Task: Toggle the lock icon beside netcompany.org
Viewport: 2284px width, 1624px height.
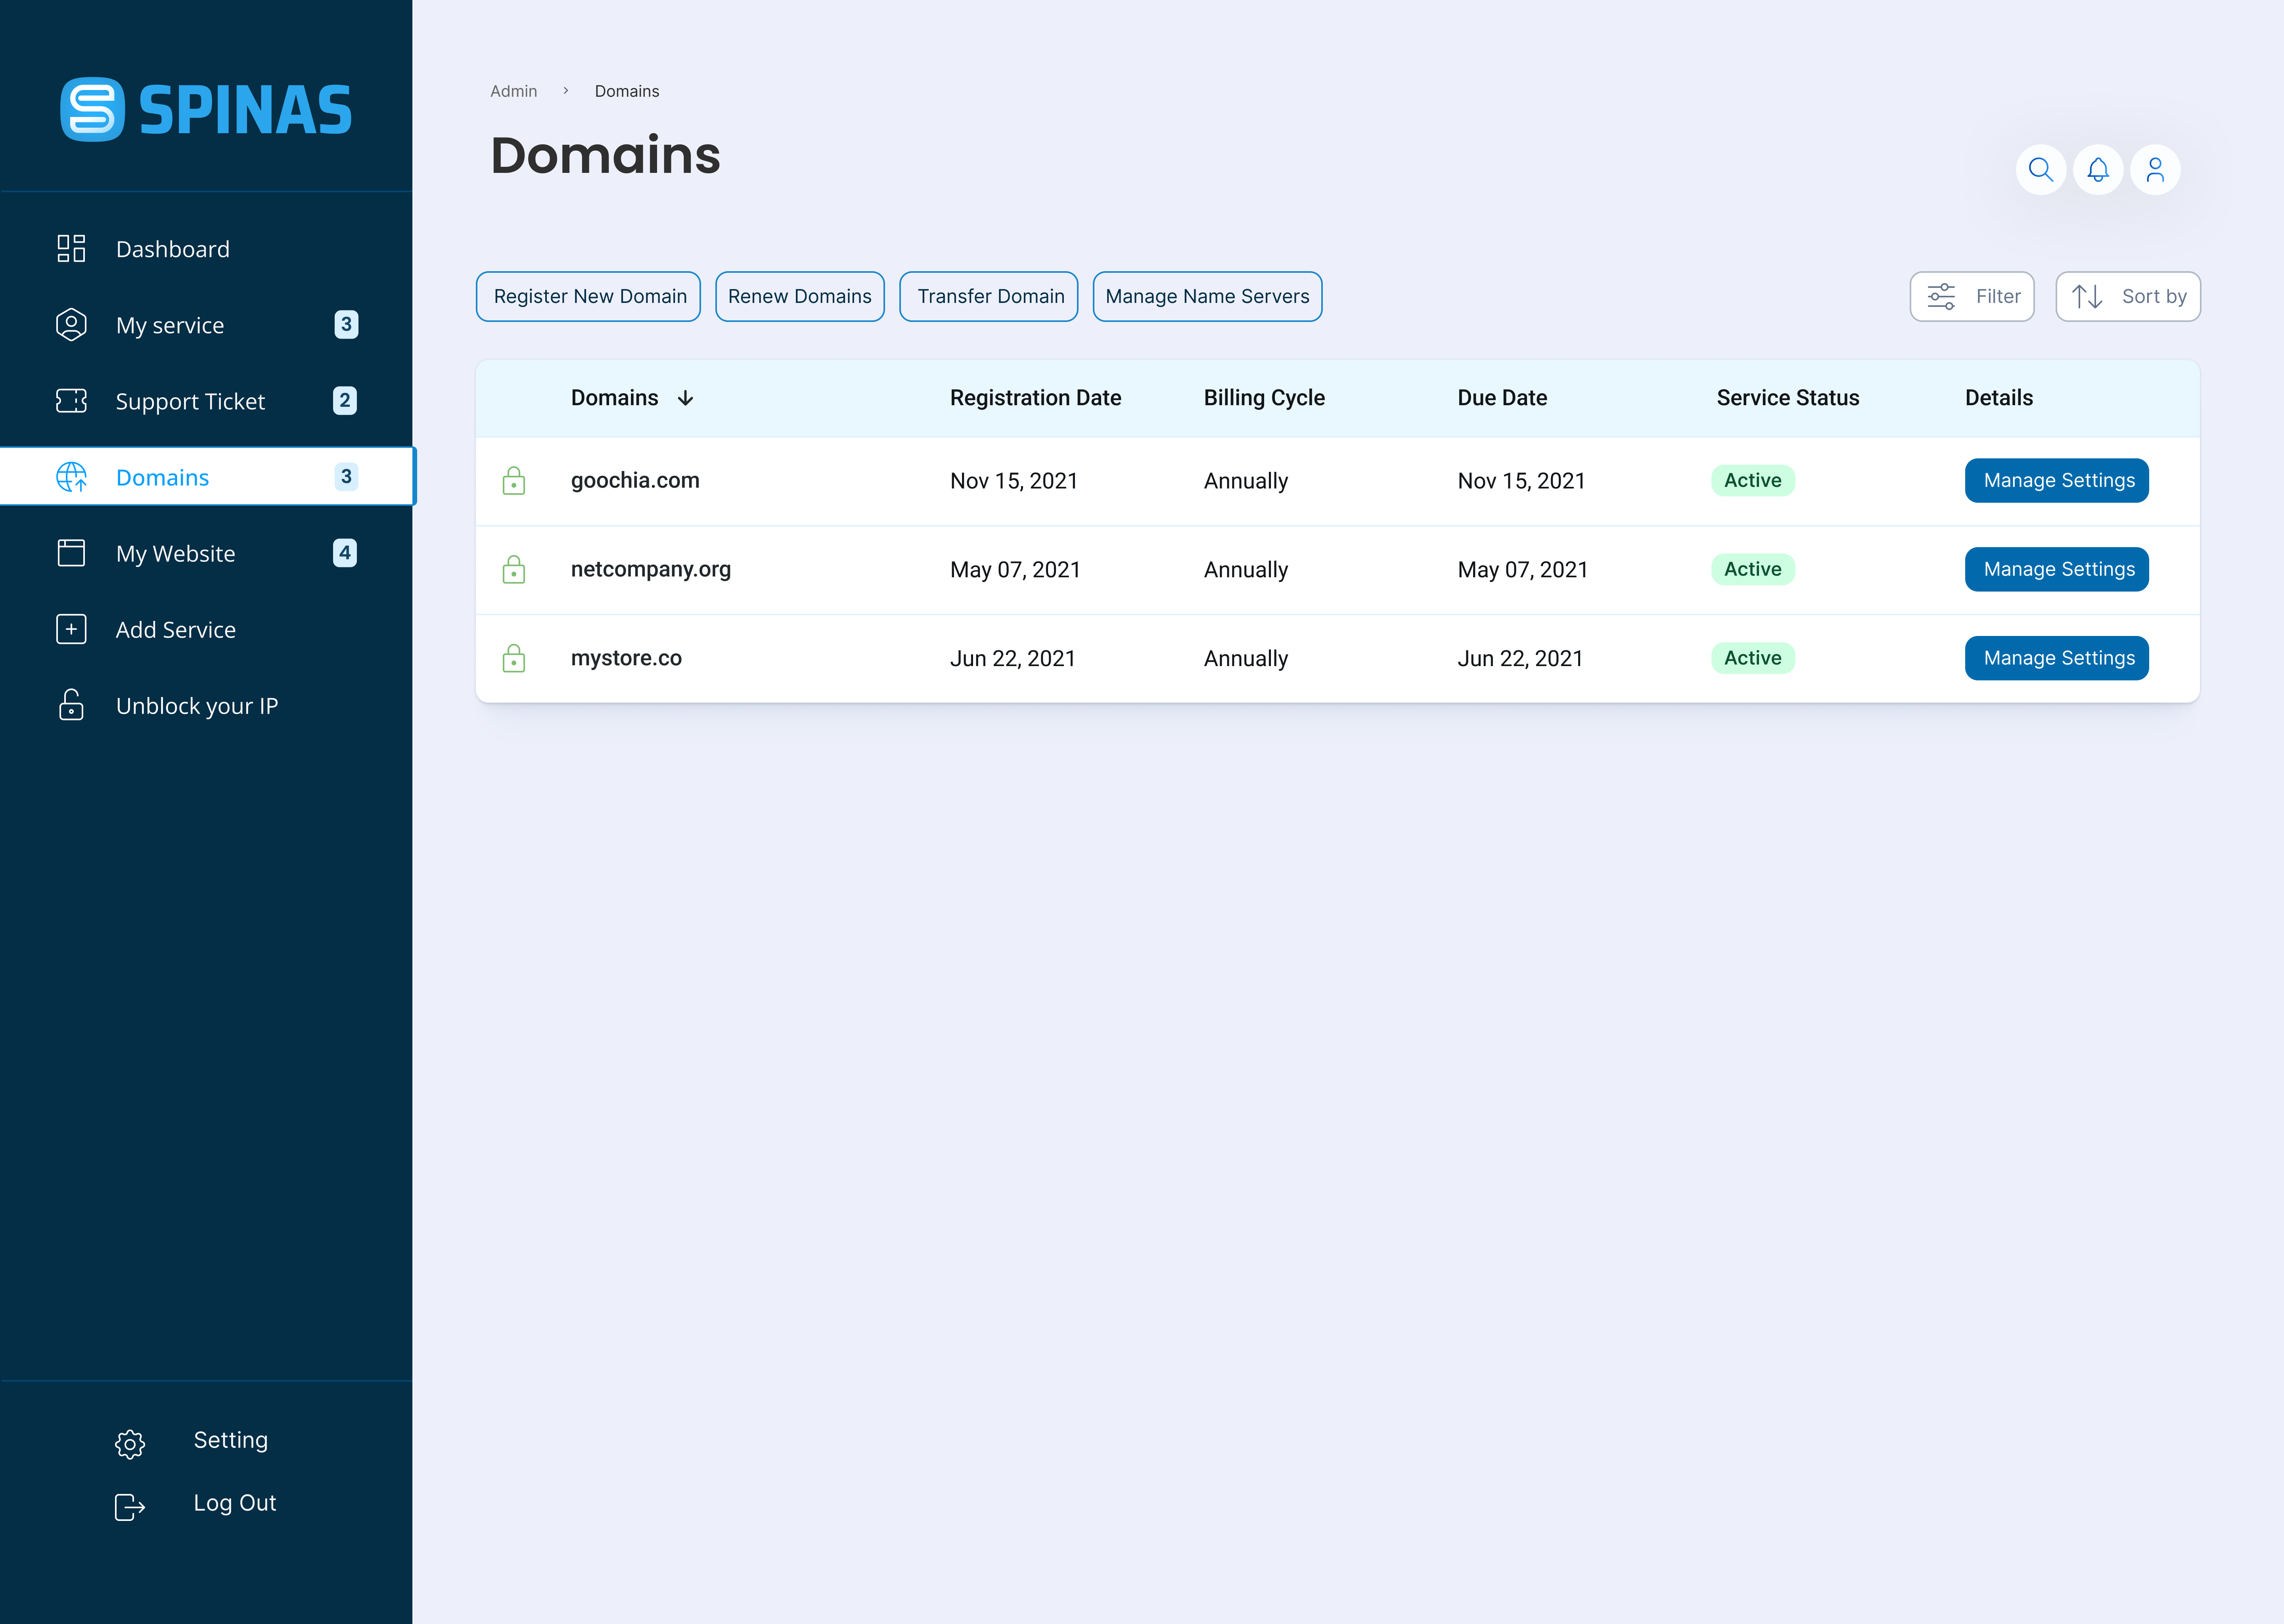Action: click(514, 570)
